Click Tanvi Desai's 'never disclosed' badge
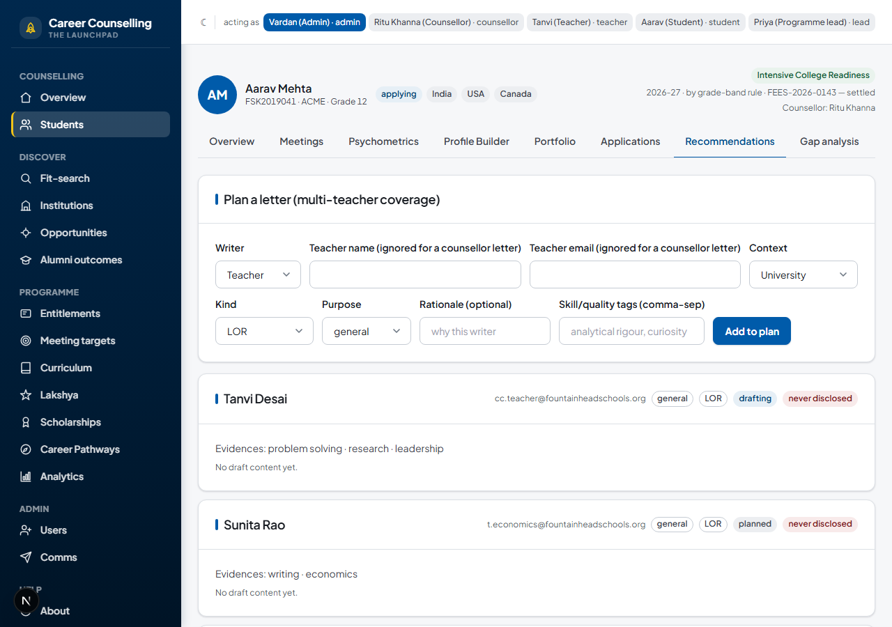Viewport: 892px width, 627px height. coord(820,398)
